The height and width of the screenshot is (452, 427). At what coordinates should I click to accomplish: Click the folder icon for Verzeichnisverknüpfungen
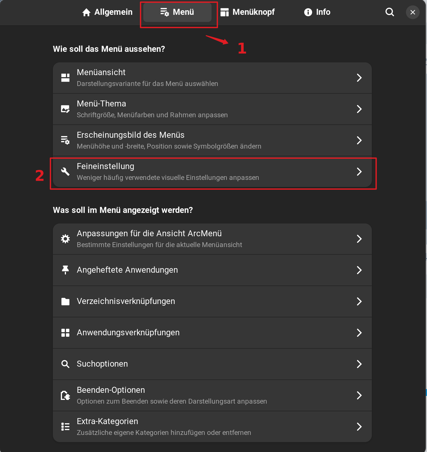65,301
